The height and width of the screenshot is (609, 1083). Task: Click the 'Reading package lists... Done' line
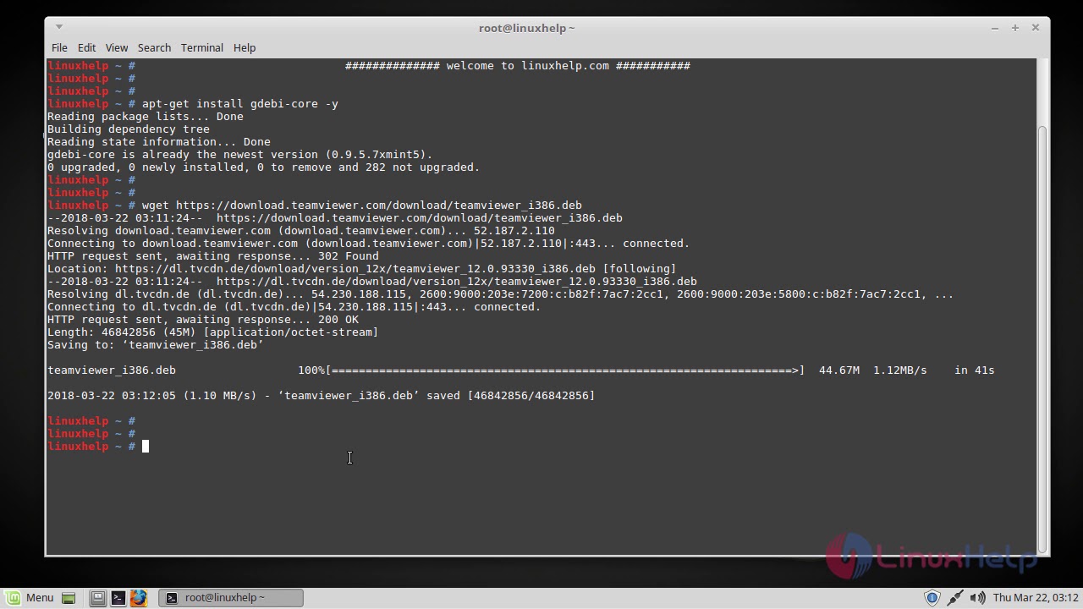(x=146, y=117)
